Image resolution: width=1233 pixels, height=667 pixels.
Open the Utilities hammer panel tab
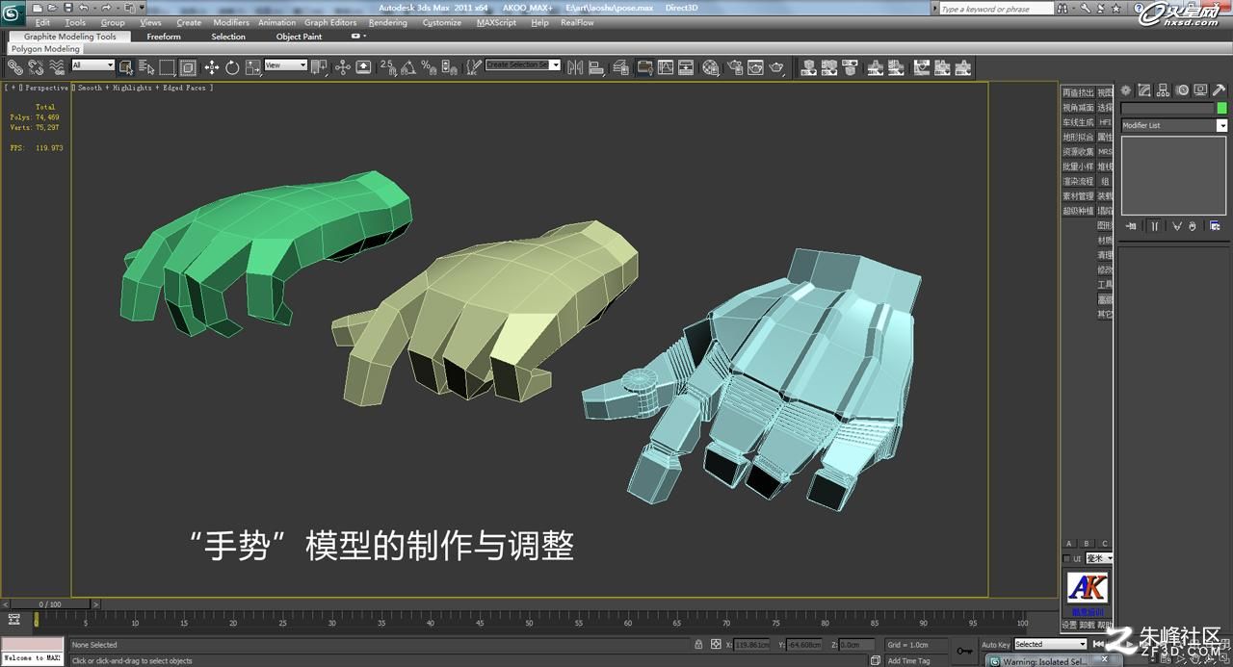[x=1219, y=90]
